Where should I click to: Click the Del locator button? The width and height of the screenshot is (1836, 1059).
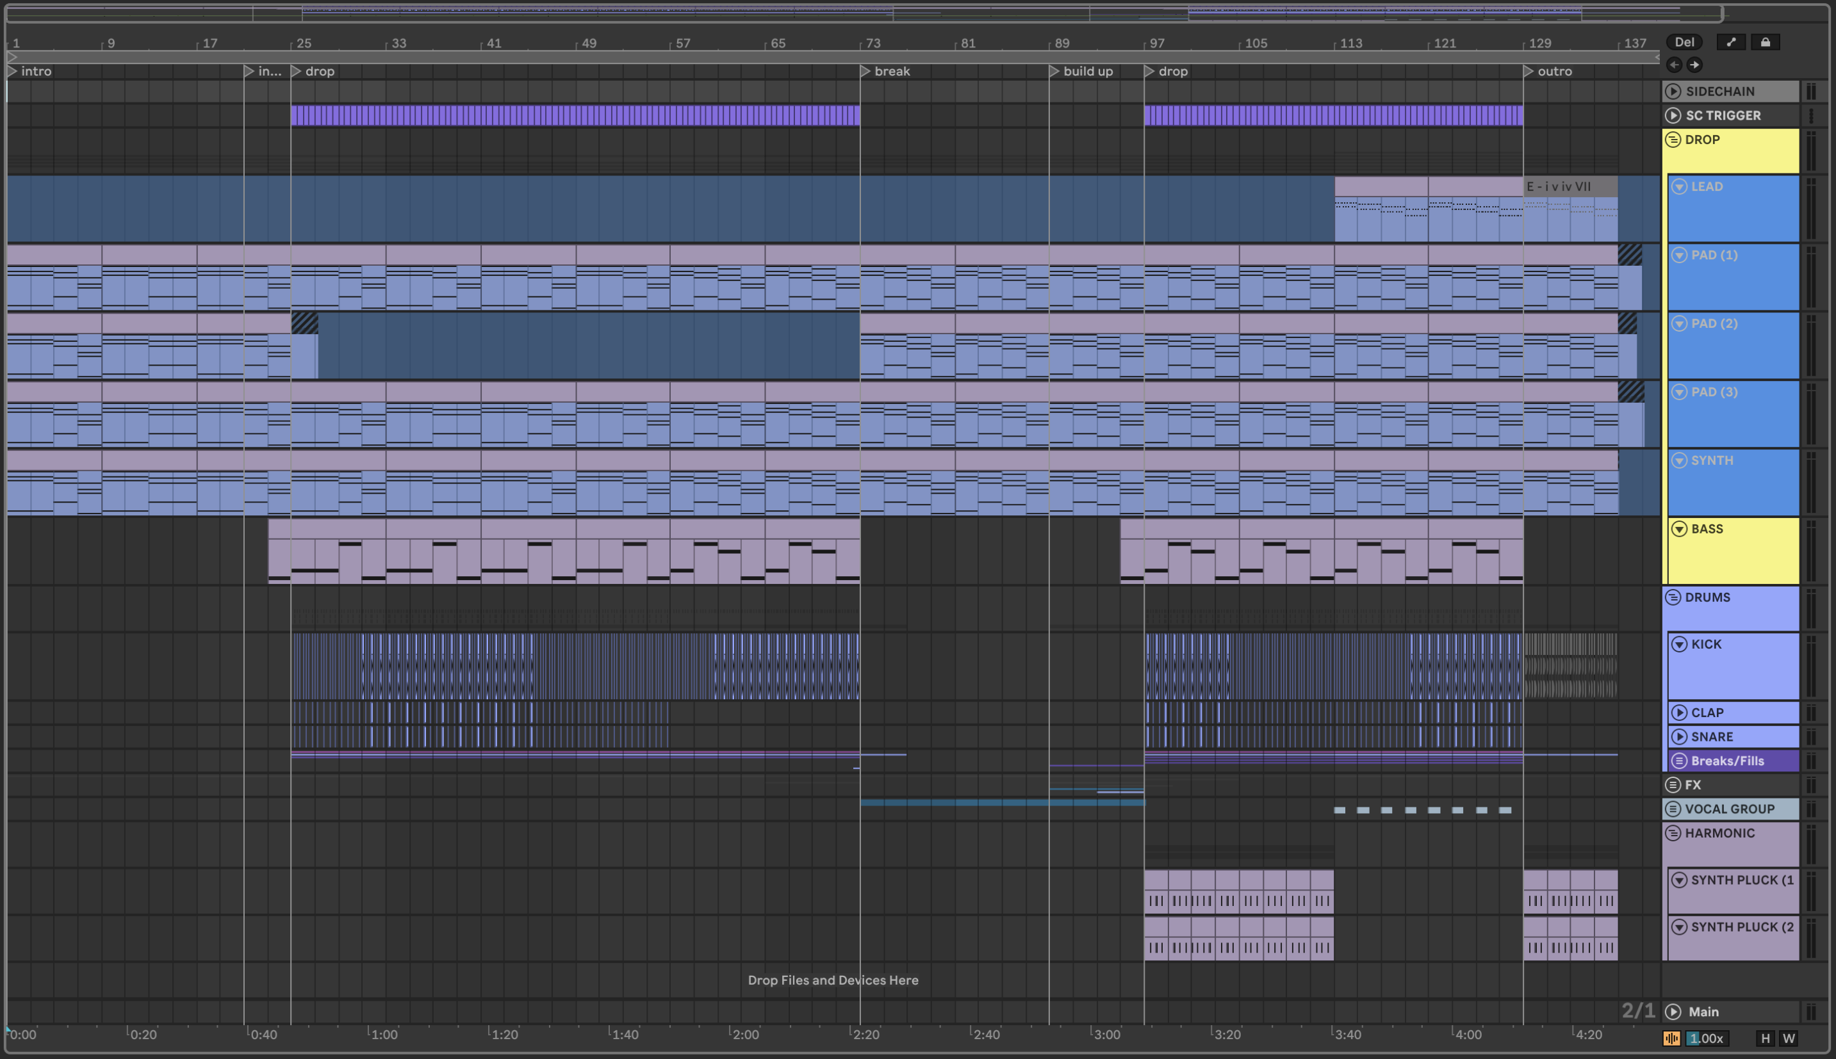1684,42
